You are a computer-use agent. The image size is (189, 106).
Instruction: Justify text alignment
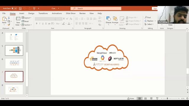tap(86, 24)
